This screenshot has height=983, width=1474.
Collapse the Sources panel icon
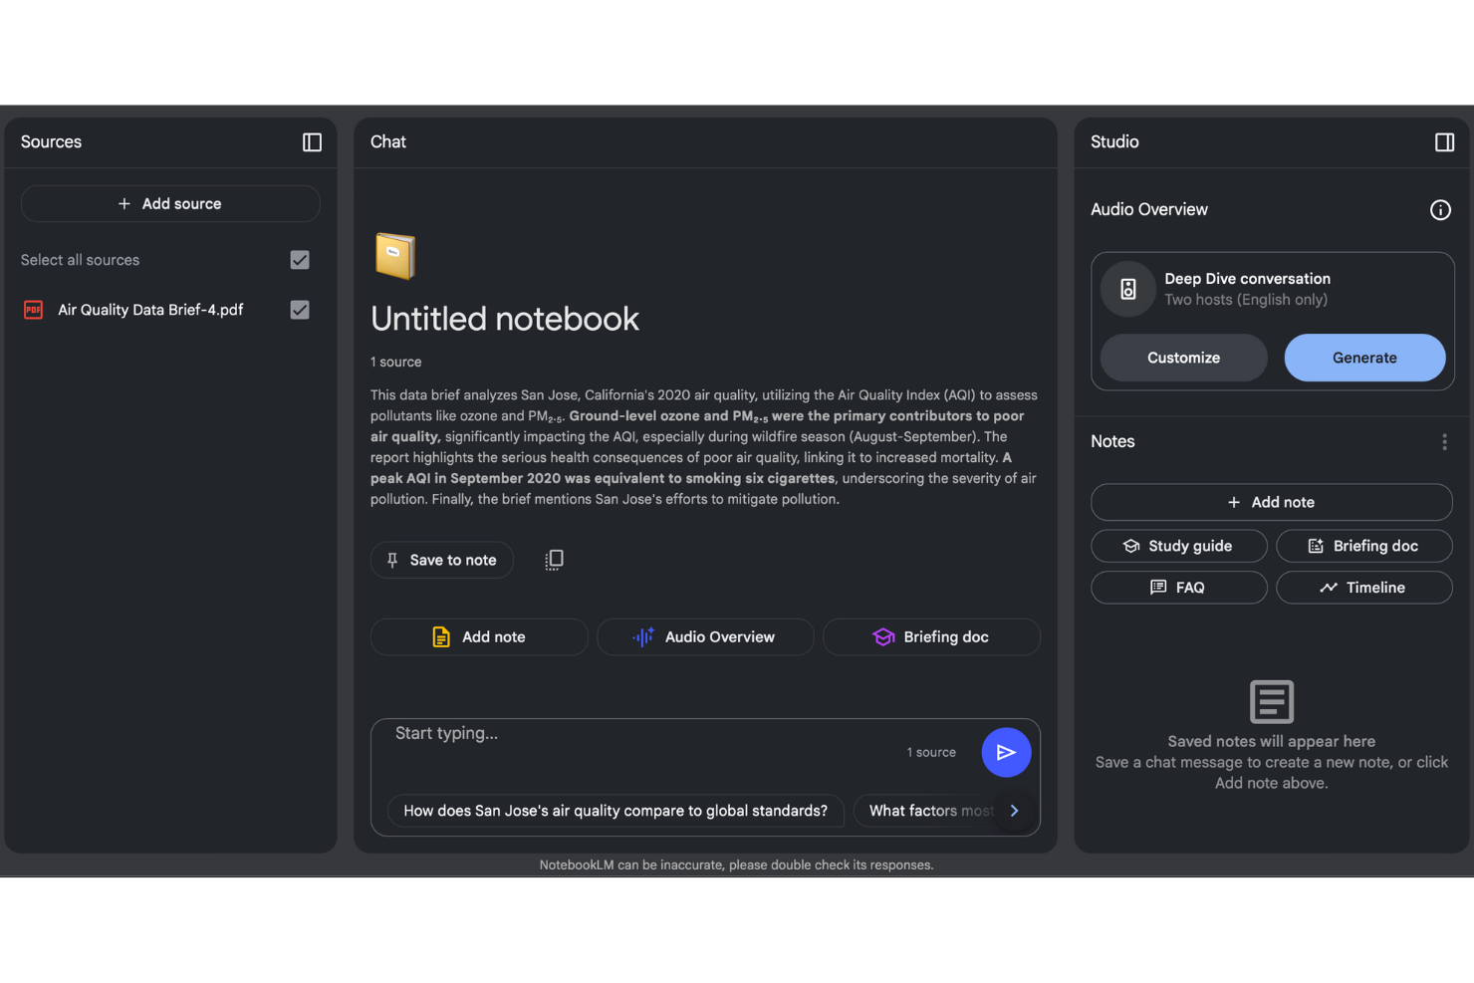pos(312,142)
